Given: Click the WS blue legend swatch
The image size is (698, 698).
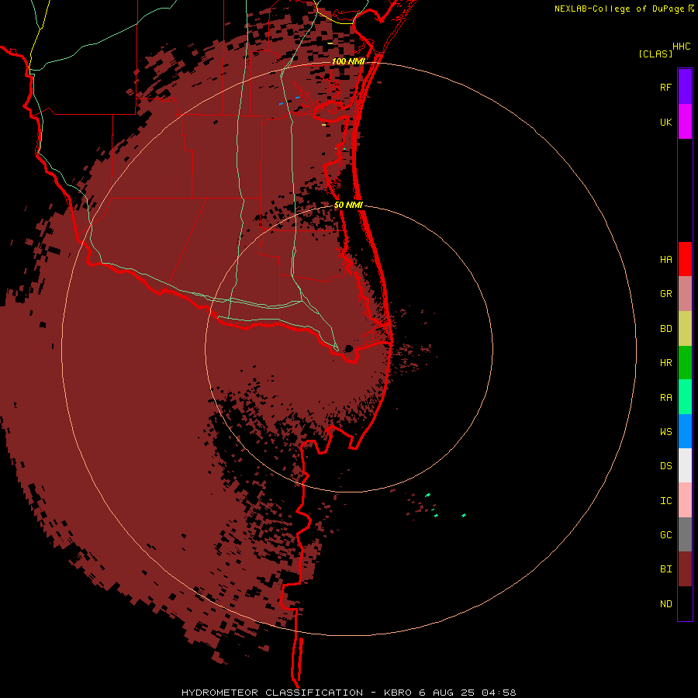Looking at the screenshot, I should 685,431.
